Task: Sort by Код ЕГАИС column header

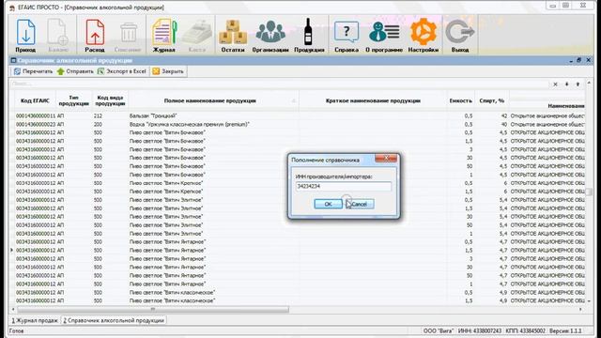Action: click(35, 100)
